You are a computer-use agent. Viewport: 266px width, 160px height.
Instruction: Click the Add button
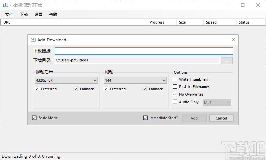pos(194,118)
